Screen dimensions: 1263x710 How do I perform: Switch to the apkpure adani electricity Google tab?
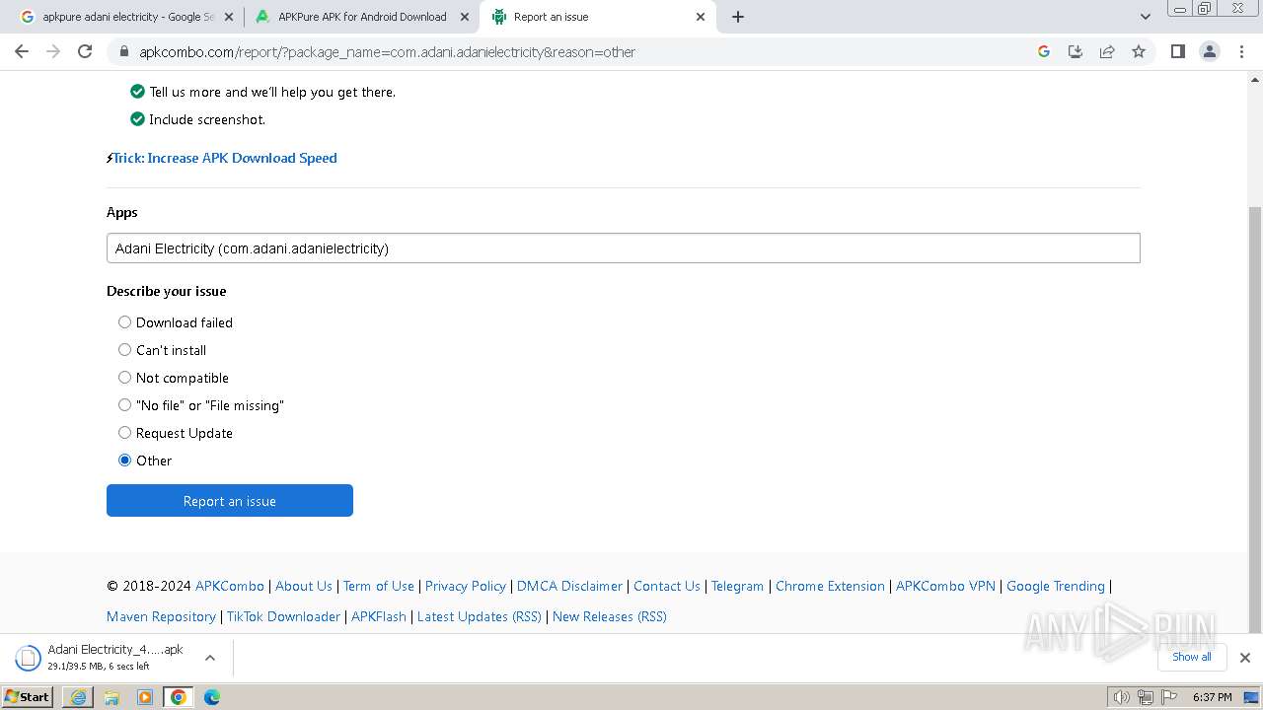(128, 17)
